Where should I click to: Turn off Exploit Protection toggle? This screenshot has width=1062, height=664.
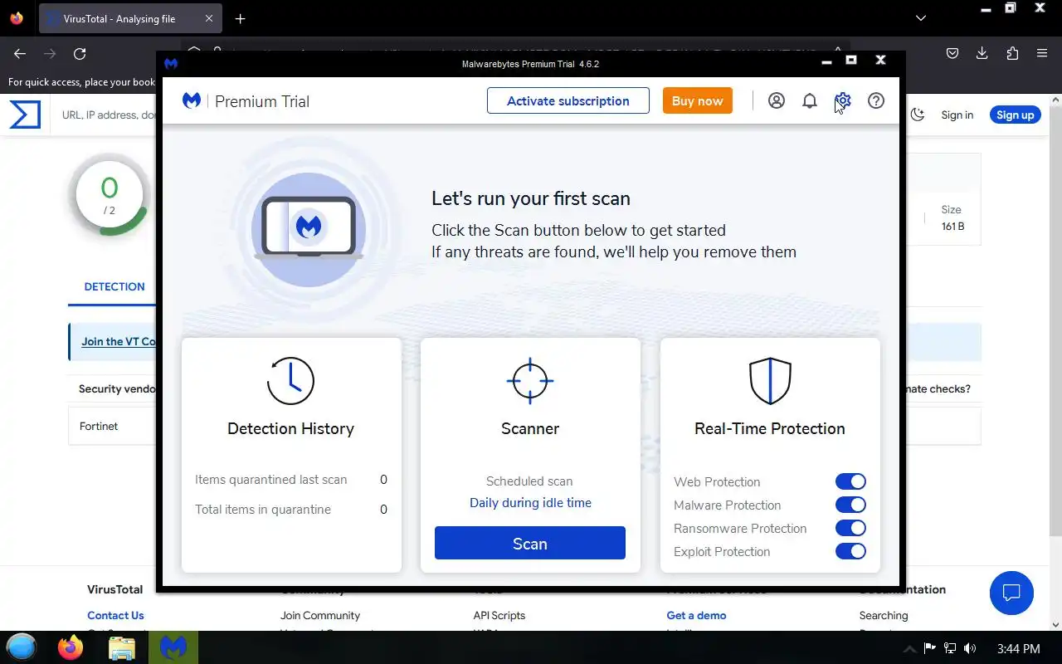pos(850,551)
